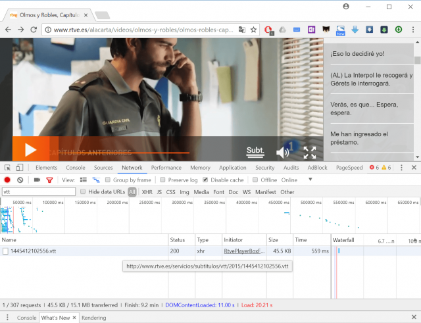The height and width of the screenshot is (323, 421).
Task: Open DevTools customize three-dot menu
Action: [x=401, y=168]
